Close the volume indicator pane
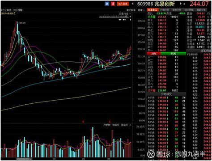Screen dimensions: 212x161 coord(130,125)
